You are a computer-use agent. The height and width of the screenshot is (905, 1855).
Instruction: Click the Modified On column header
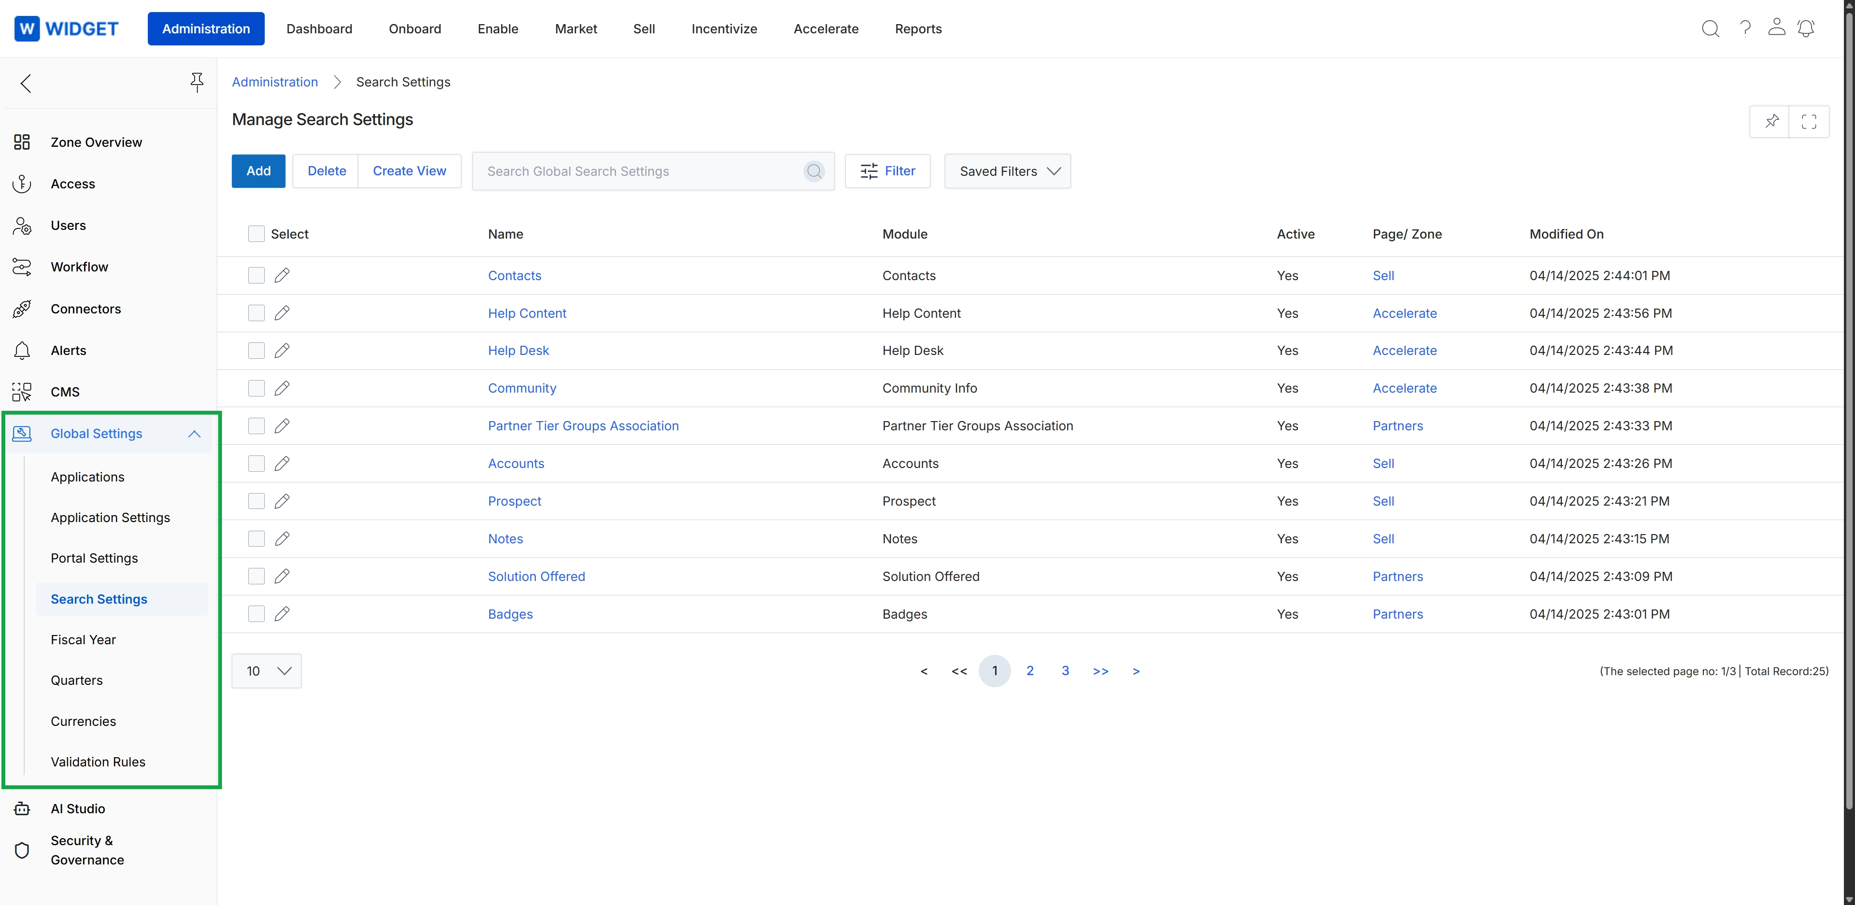(1566, 234)
